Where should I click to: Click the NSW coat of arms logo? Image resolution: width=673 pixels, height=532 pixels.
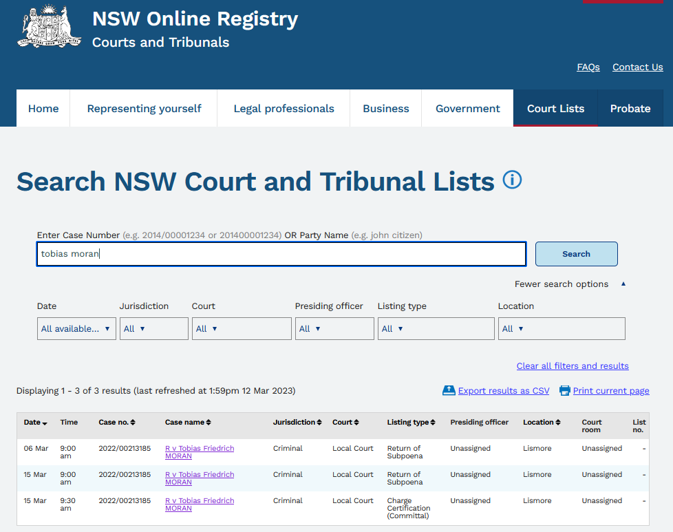50,25
